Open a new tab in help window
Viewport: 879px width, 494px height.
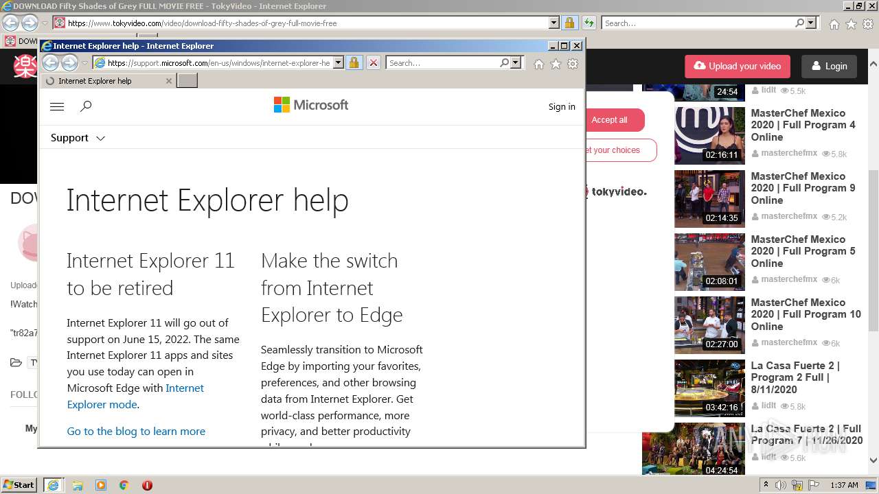(187, 81)
